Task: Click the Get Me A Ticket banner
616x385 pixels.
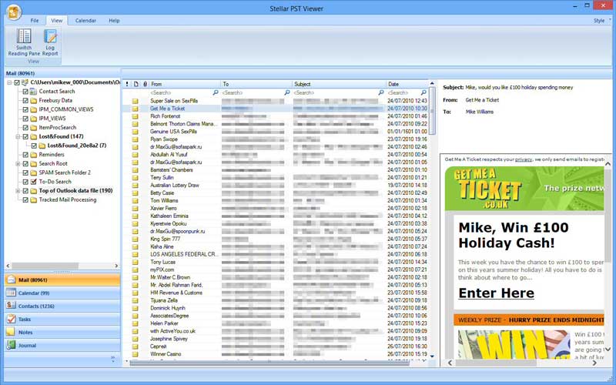Action: (x=524, y=189)
